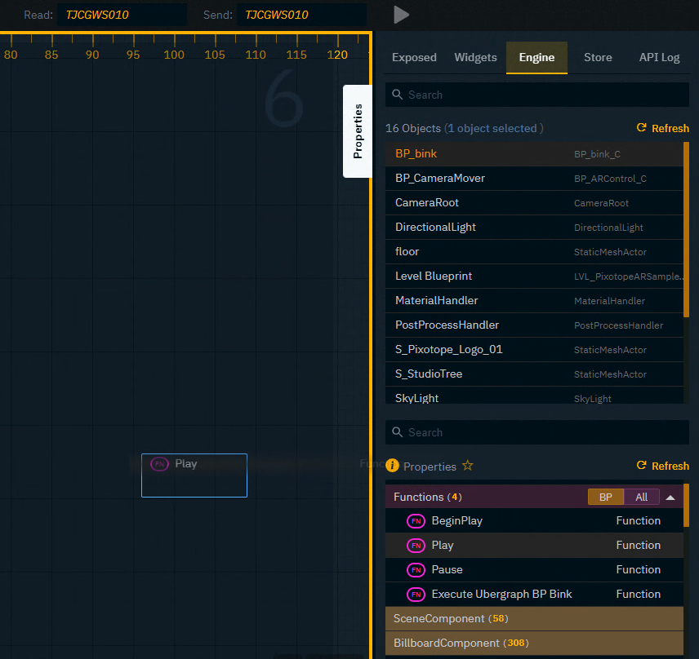Viewport: 699px width, 659px height.
Task: Click the magnifier icon in the Engine search bar
Action: [x=398, y=95]
